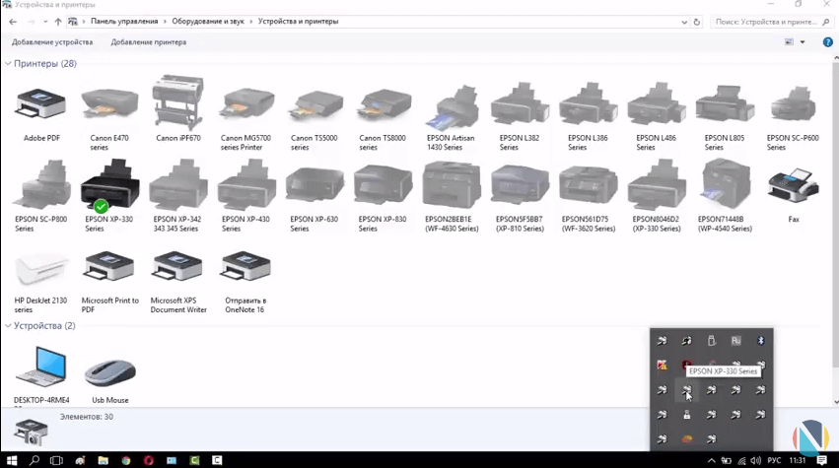The image size is (839, 468).
Task: Click Устройства и принтеры breadcrumb
Action: pos(298,22)
